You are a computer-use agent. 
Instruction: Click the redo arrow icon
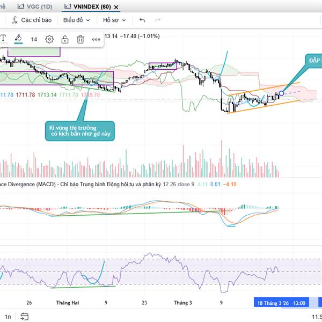158,20
